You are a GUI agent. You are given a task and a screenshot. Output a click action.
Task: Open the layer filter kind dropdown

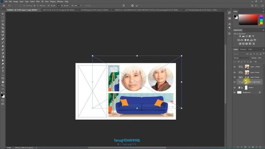point(239,54)
